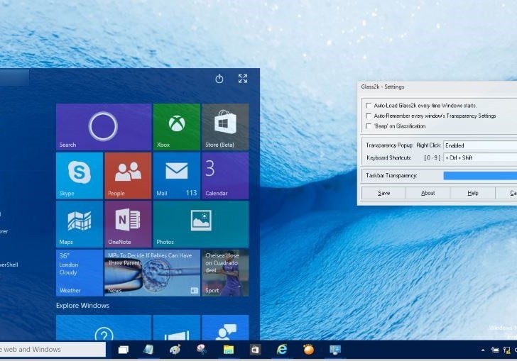This screenshot has width=517, height=361.
Task: Toggle 'Beep' on Glassification checkbox
Action: tap(368, 126)
